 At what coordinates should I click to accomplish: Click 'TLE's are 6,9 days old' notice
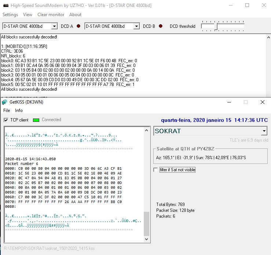pyautogui.click(x=249, y=140)
